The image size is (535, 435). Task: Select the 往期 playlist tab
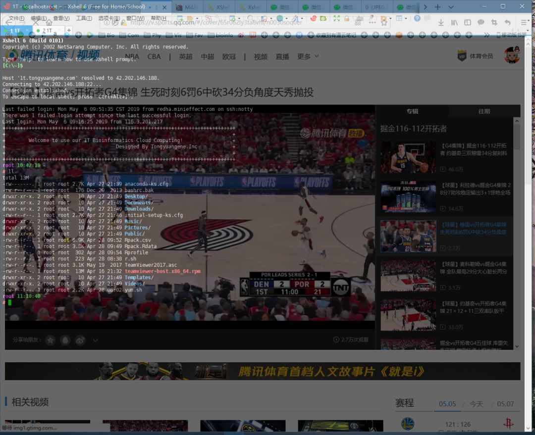484,111
